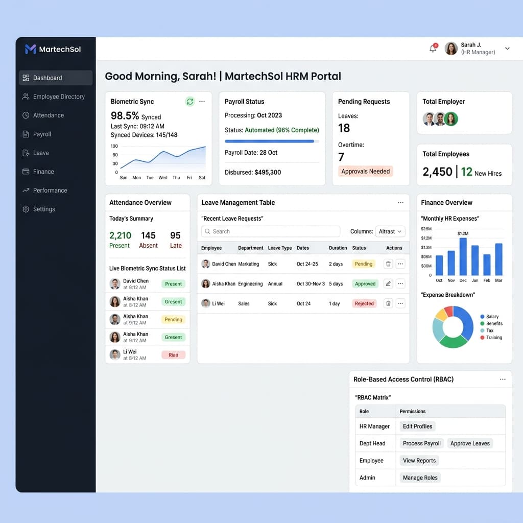The image size is (523, 523).
Task: Click the Pending status badge for David Chen
Action: 364,264
